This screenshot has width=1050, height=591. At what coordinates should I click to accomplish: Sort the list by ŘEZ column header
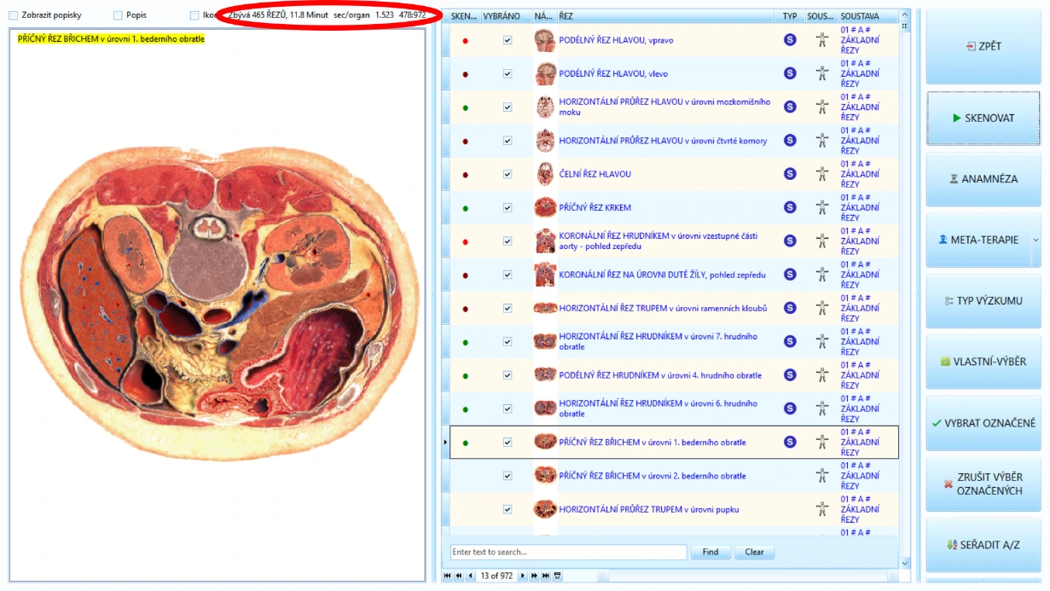tap(666, 16)
